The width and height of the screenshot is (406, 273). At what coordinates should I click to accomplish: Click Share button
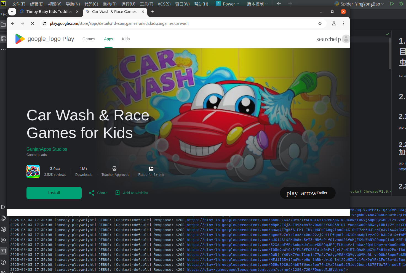pos(98,193)
